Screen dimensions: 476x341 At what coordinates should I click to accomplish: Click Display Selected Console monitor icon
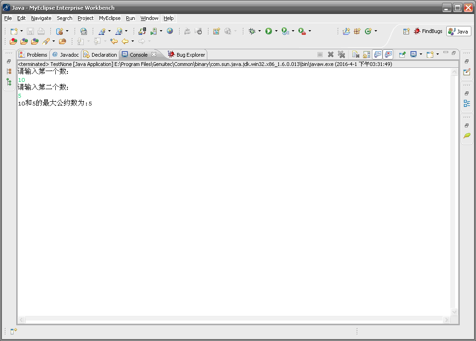click(413, 54)
